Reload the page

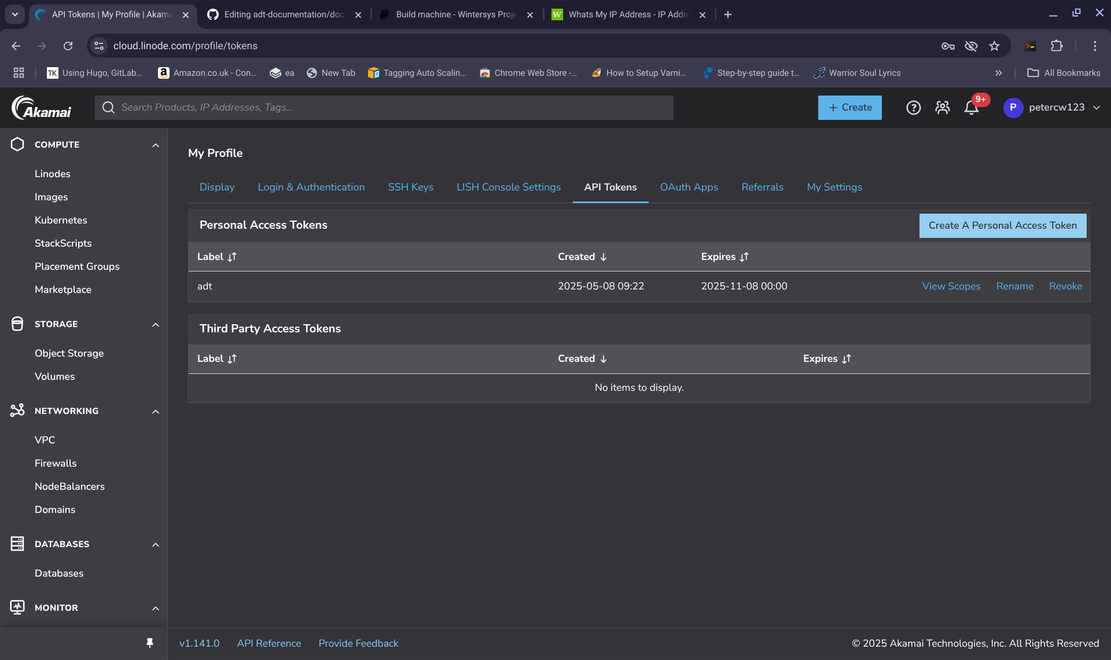point(68,46)
